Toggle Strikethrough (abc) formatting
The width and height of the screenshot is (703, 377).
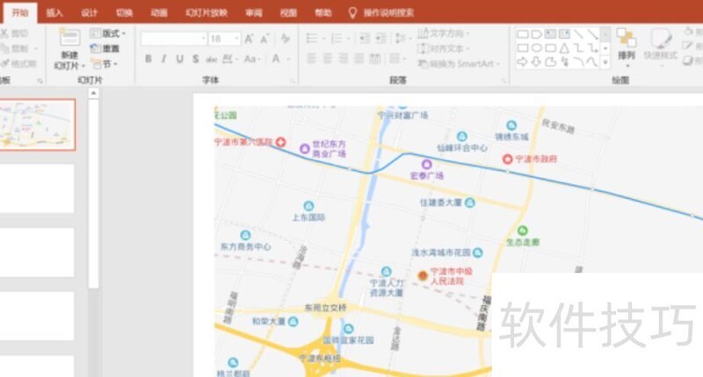211,59
